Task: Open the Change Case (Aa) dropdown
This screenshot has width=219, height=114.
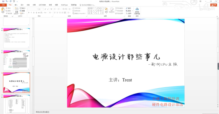Action: [x=45, y=12]
